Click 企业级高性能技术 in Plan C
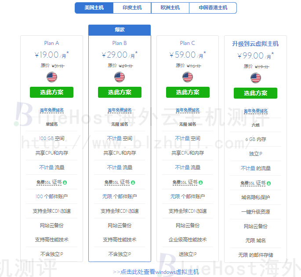 (188, 240)
